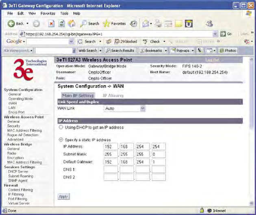Click the last Subnet Mask octet field
This screenshot has width=256, height=215.
point(158,154)
